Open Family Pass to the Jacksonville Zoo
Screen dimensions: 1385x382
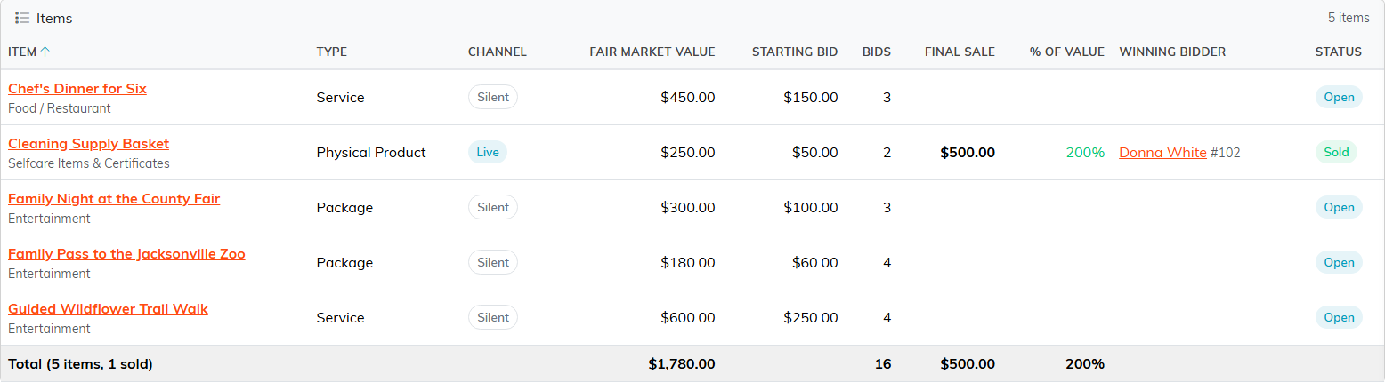126,254
